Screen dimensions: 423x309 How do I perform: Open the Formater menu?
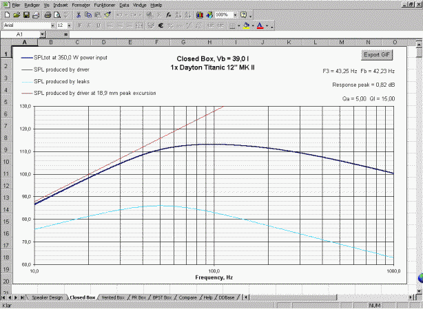[81, 5]
